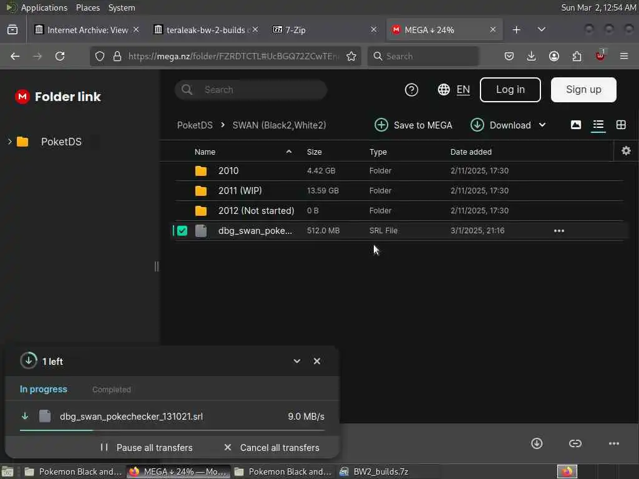The width and height of the screenshot is (639, 479).
Task: Click Save to MEGA
Action: 413,125
